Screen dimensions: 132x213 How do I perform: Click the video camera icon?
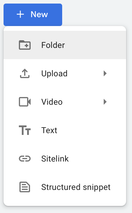(x=25, y=102)
